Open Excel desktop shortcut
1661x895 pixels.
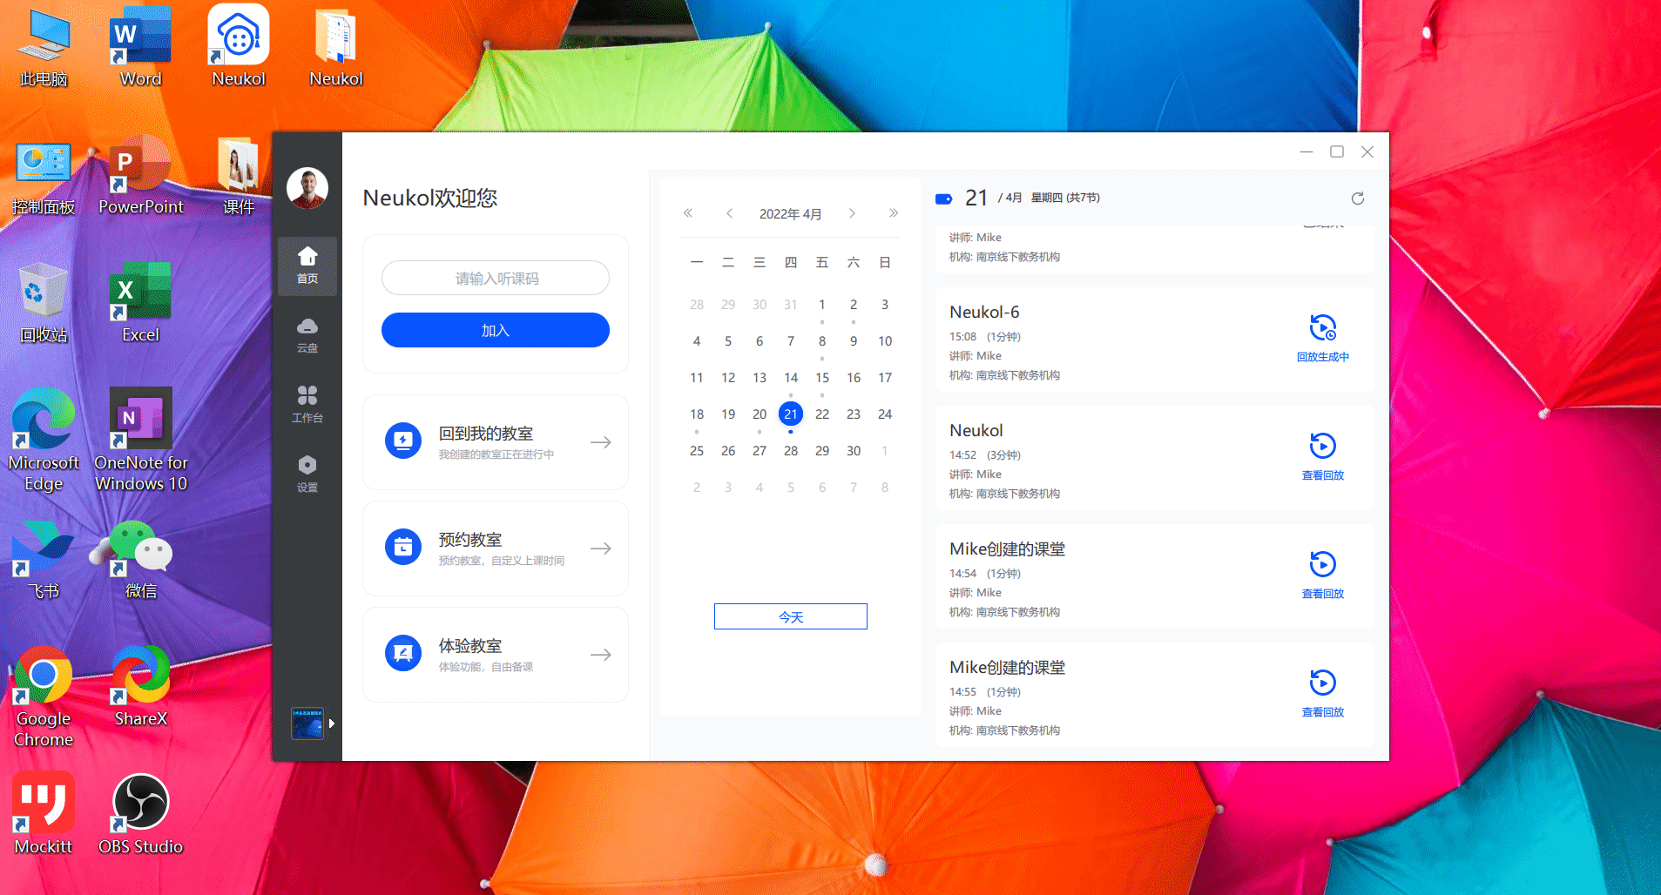pos(140,302)
